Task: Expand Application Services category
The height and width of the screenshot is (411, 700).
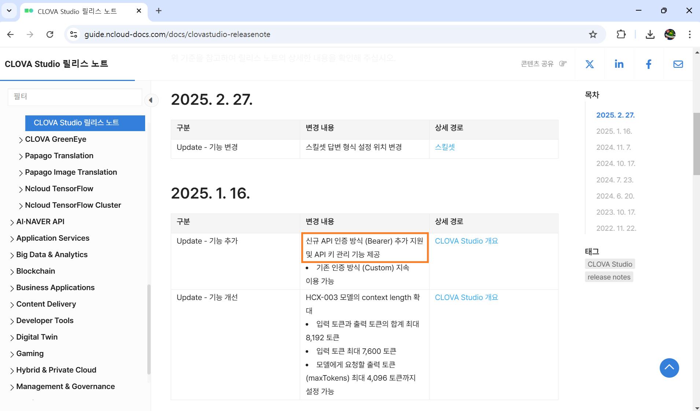Action: click(x=12, y=238)
